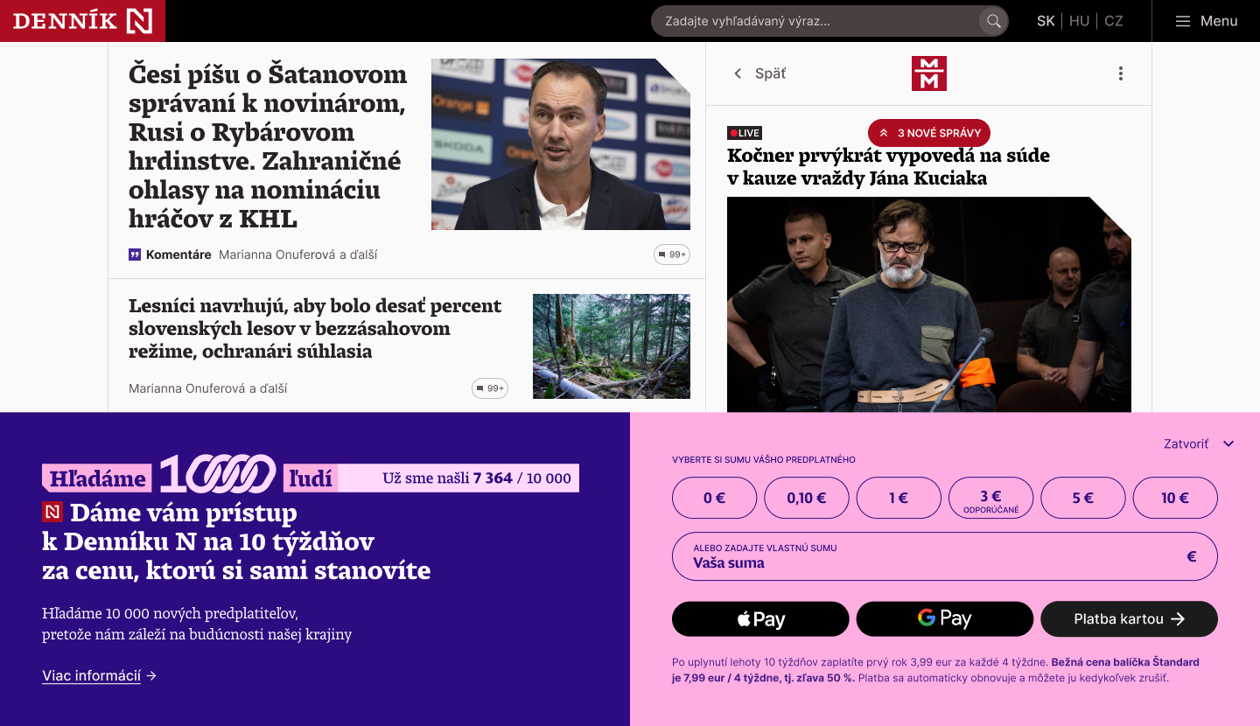Select the recommended 3 € amount
This screenshot has height=726, width=1260.
tap(990, 498)
